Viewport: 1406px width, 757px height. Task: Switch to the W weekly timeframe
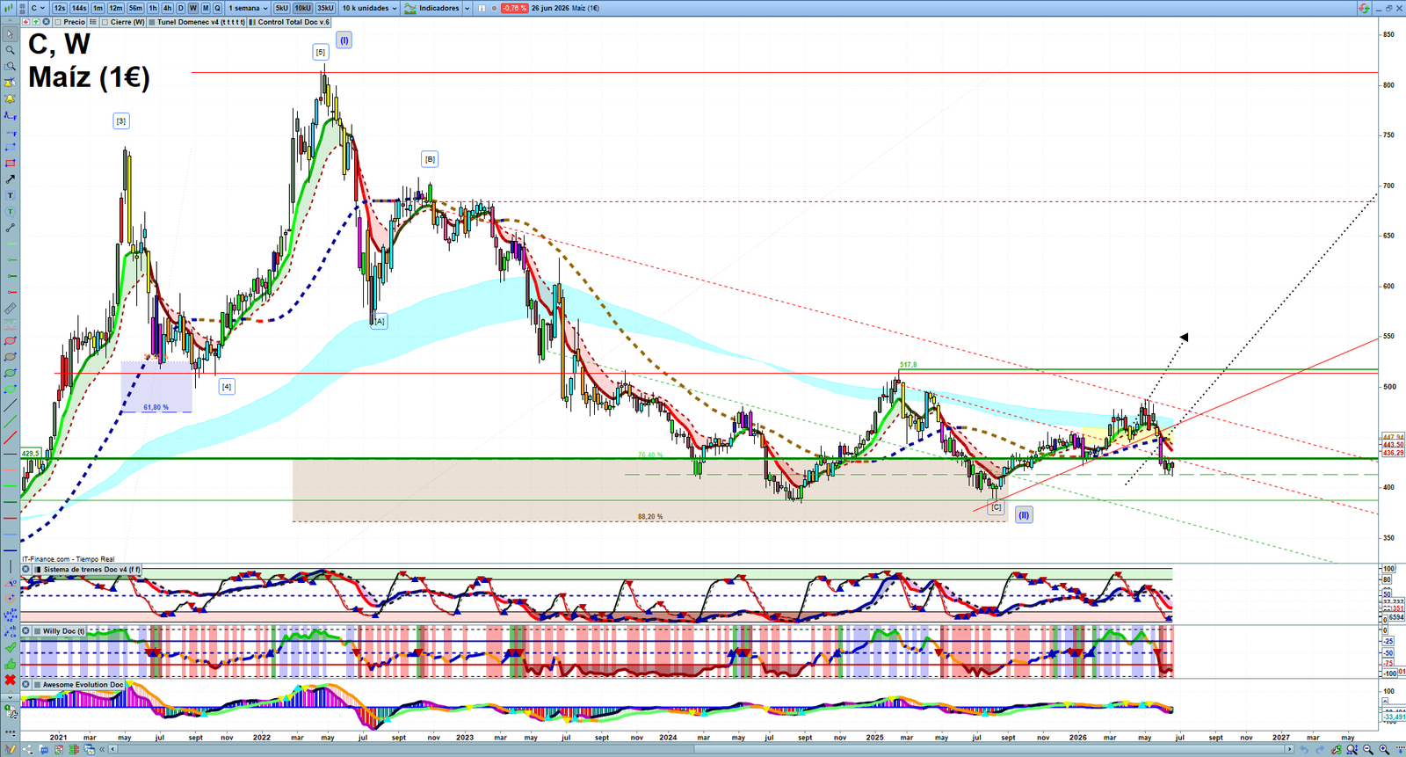coord(192,8)
